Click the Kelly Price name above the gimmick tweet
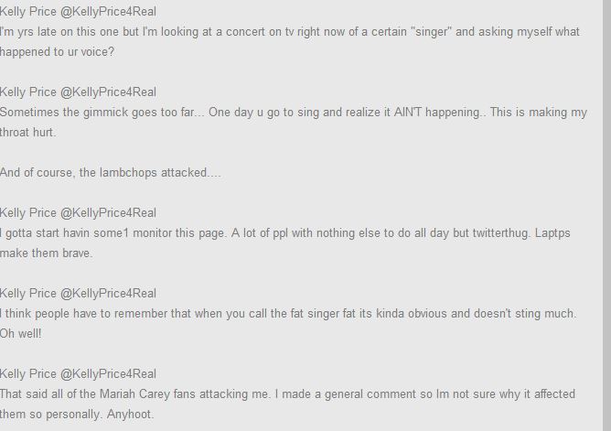The height and width of the screenshot is (431, 611). (27, 92)
